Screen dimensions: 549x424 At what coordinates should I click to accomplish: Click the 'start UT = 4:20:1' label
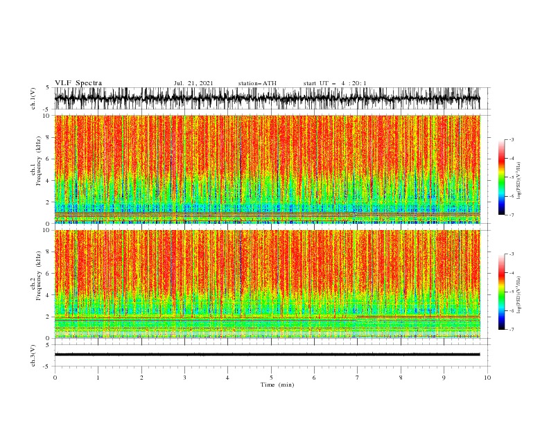tap(334, 83)
